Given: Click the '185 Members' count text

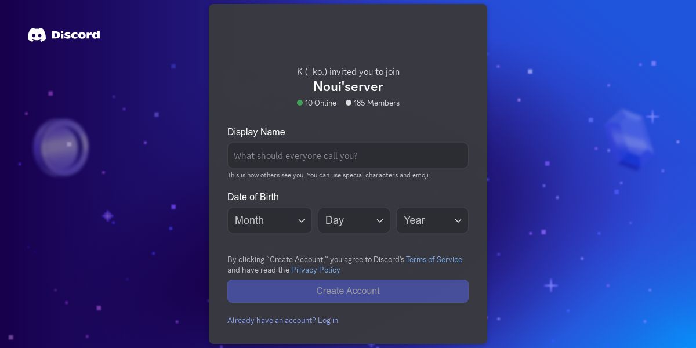Looking at the screenshot, I should coord(376,103).
